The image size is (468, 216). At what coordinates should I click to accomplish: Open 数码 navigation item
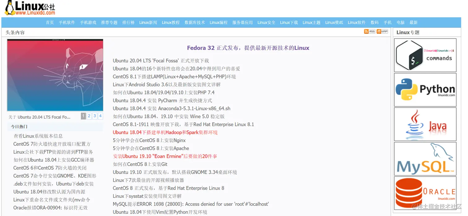[x=375, y=23]
